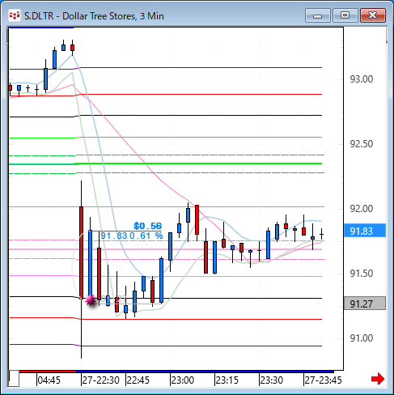Screen dimensions: 394x395
Task: Select the 91.27 gray price label
Action: (365, 304)
